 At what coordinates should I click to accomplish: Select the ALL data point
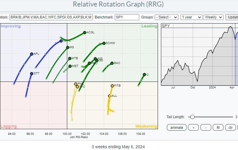click(109, 96)
